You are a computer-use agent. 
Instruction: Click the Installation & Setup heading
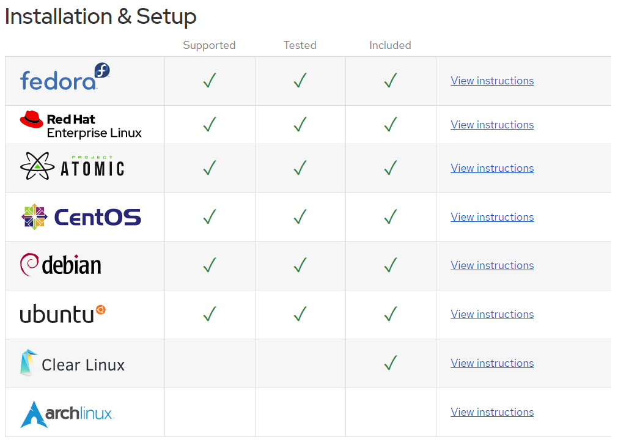[100, 17]
